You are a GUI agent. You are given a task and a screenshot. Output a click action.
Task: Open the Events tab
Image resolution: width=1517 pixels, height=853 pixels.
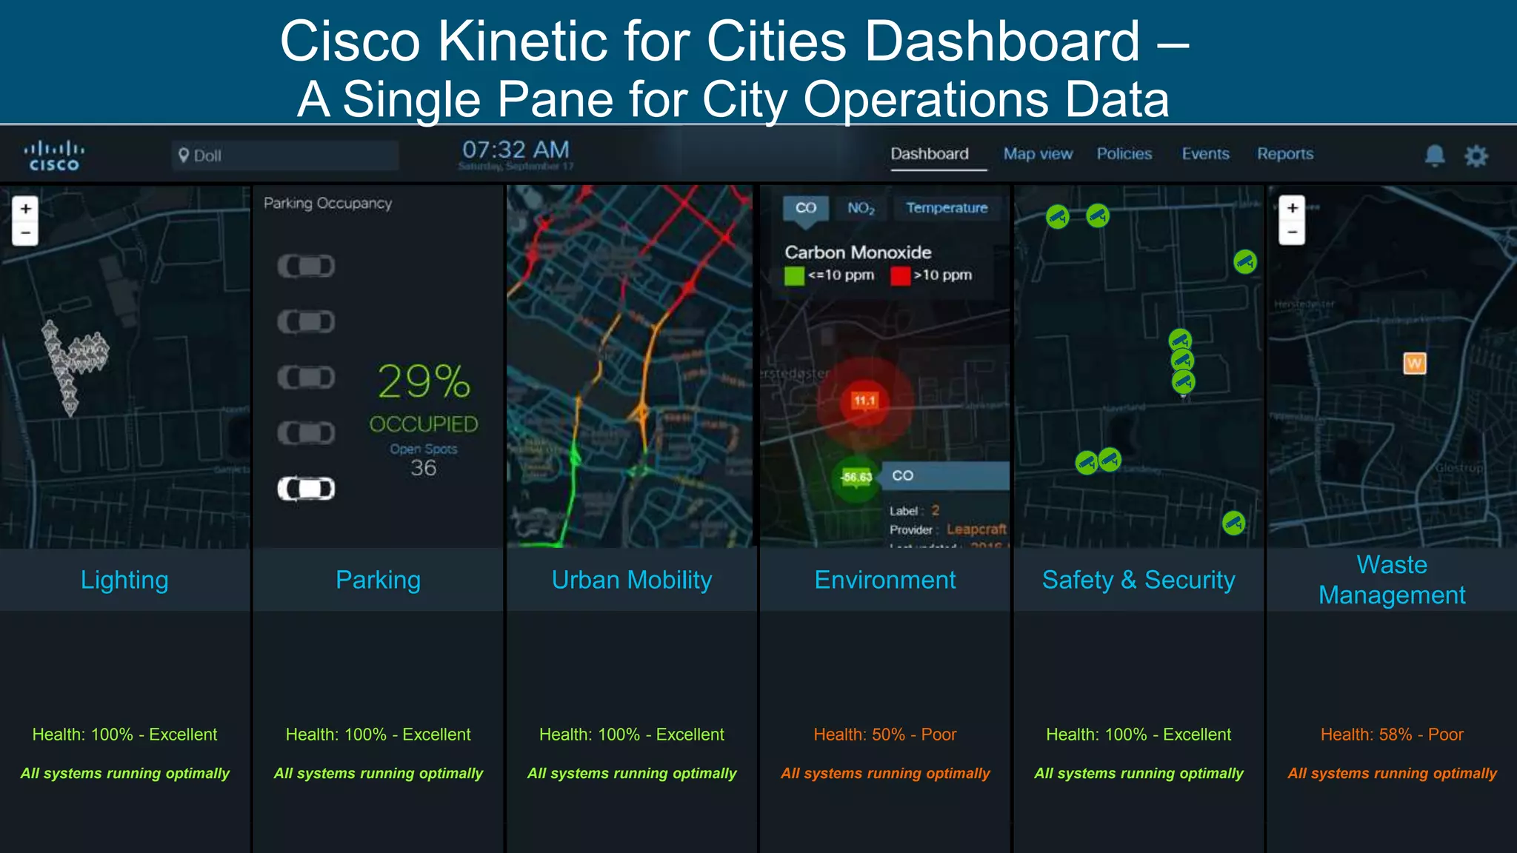coord(1205,154)
